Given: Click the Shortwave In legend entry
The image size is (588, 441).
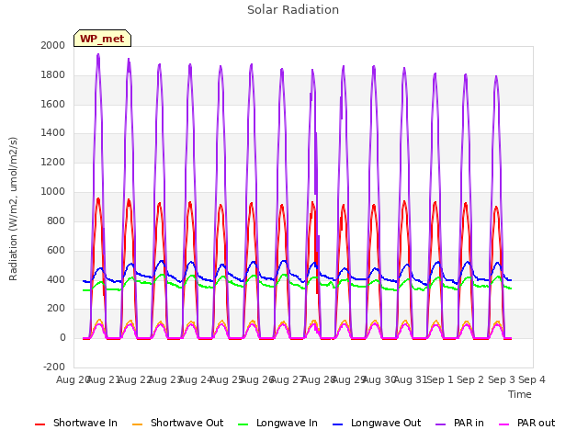Looking at the screenshot, I should pyautogui.click(x=76, y=423).
